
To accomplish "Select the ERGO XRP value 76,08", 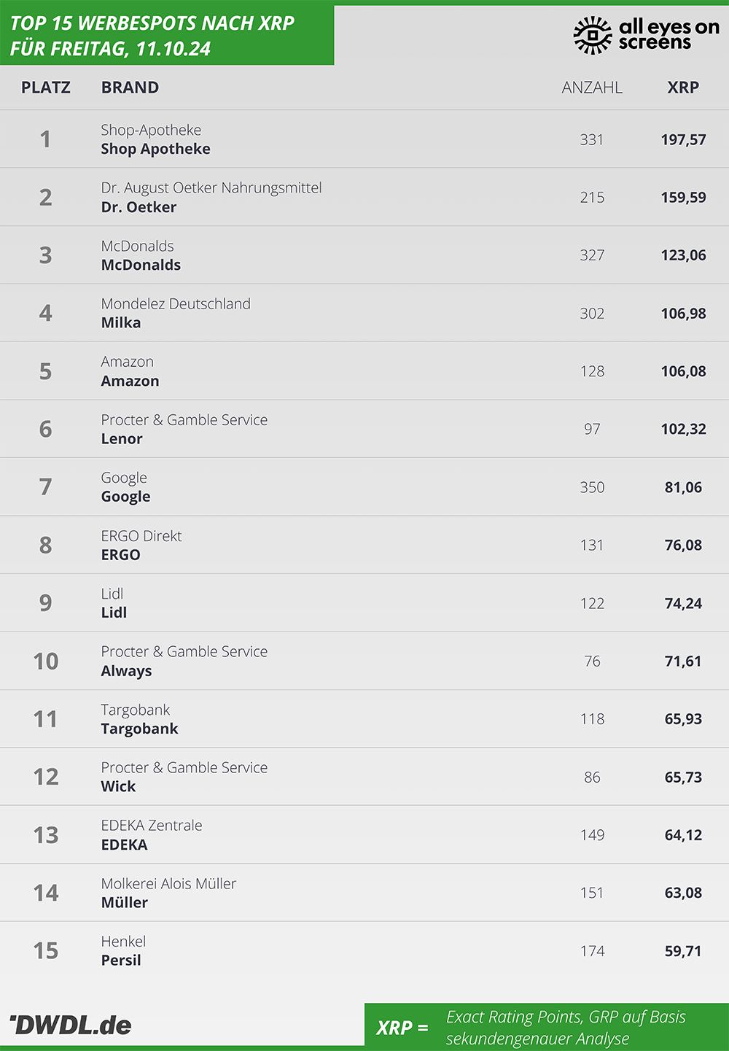I will click(683, 545).
